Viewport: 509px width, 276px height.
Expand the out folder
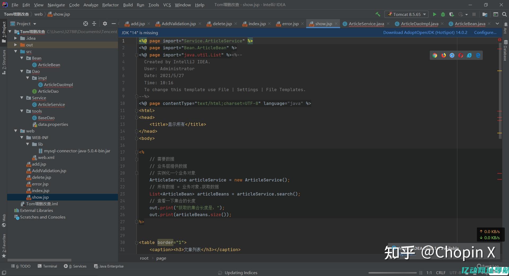16,45
